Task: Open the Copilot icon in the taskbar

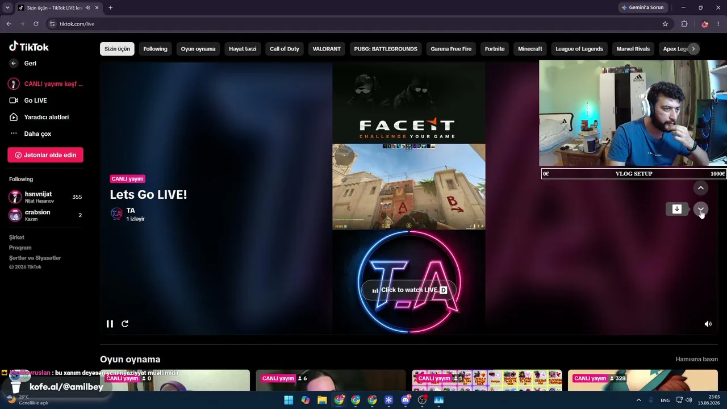Action: click(306, 400)
